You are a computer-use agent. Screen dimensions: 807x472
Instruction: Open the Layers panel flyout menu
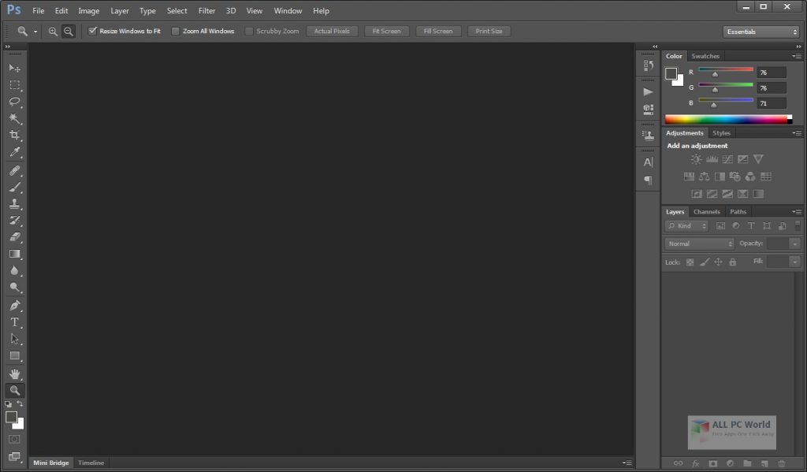pos(797,211)
